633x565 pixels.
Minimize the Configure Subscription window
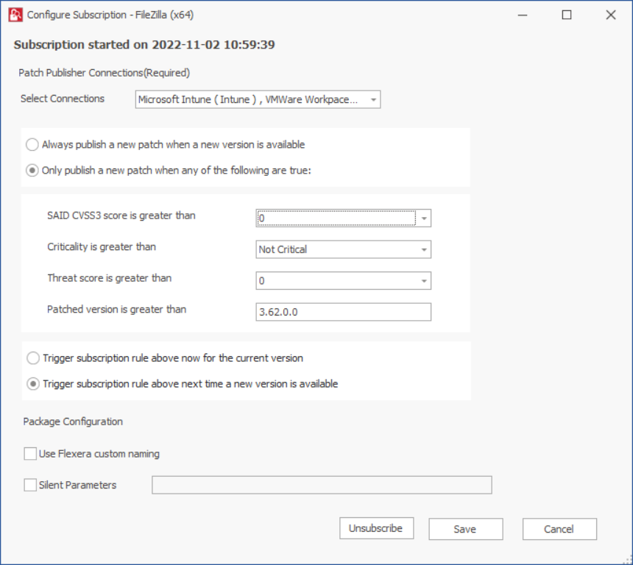[x=523, y=15]
